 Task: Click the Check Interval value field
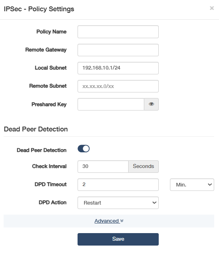pyautogui.click(x=103, y=166)
